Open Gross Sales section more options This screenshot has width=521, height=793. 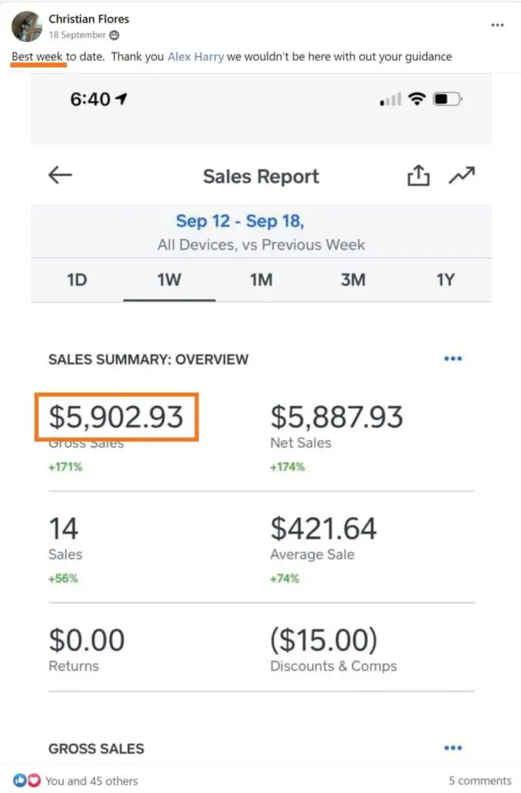point(453,748)
